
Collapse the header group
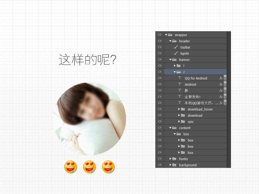(171, 41)
